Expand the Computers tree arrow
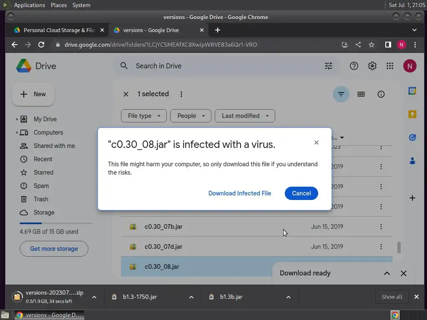Viewport: 427px width, 320px height. pos(17,132)
